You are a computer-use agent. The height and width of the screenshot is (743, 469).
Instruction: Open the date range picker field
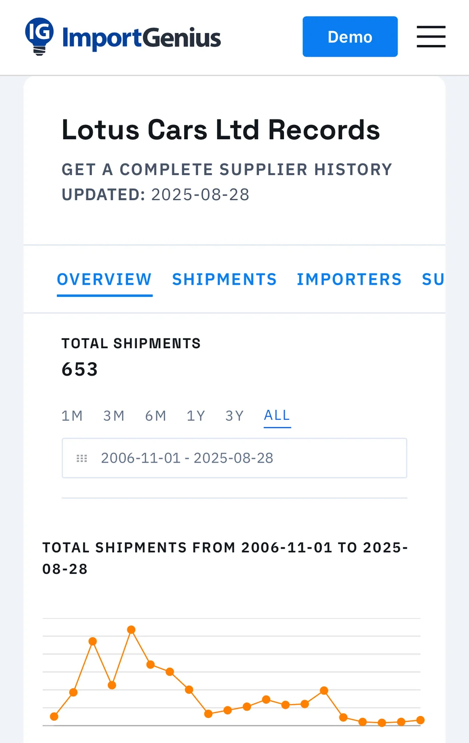tap(234, 458)
